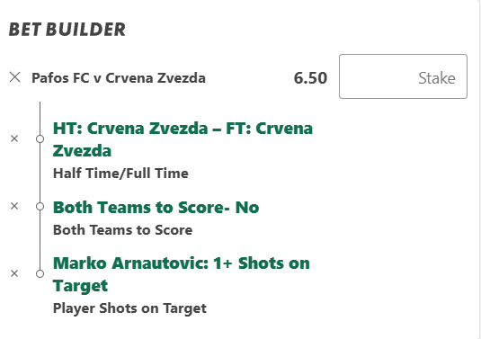The image size is (481, 339).
Task: Open Marko Arnautovic: 1+ Shots on Target
Action: coord(182,274)
